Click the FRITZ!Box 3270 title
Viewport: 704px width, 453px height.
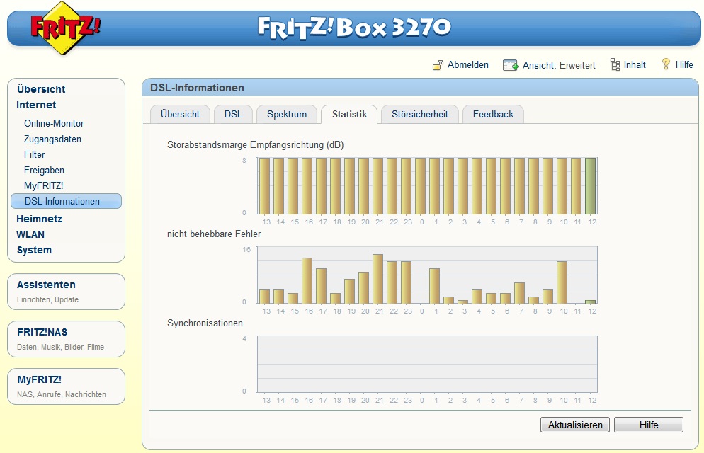tap(354, 28)
